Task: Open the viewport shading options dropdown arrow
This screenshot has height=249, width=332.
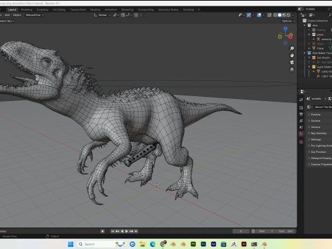Action: click(293, 15)
